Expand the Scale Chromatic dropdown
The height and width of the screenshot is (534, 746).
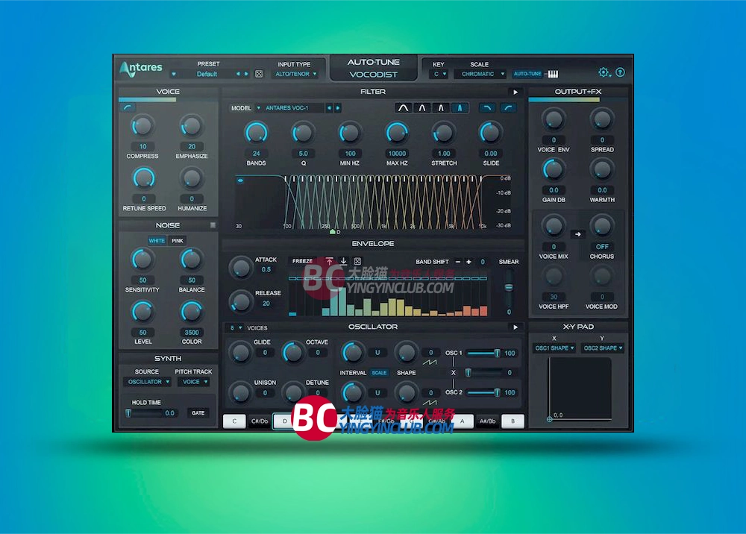482,75
